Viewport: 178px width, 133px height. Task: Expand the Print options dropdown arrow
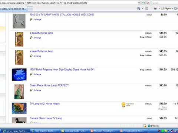(159, 8)
